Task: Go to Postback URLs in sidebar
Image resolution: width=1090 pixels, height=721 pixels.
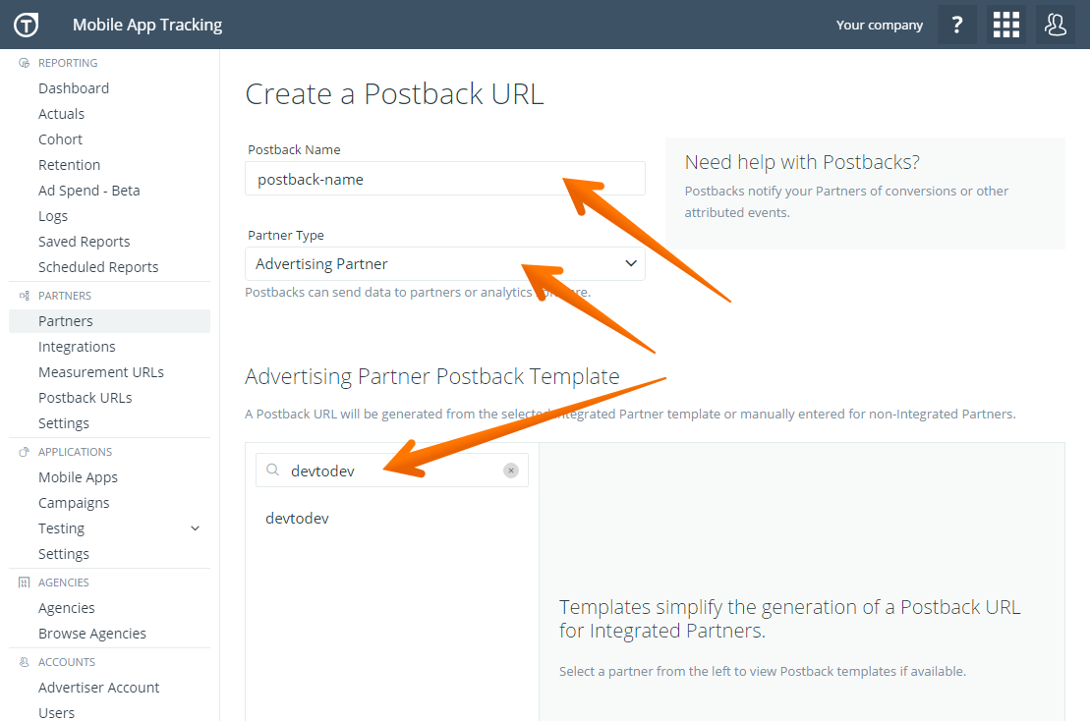Action: (85, 398)
